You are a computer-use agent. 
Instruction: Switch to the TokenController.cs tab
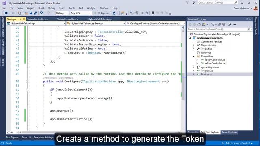(x=37, y=19)
